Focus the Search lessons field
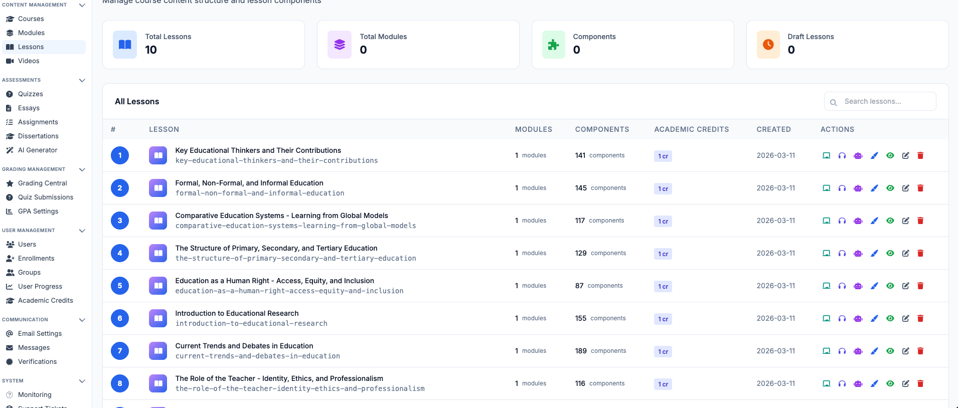 click(880, 101)
